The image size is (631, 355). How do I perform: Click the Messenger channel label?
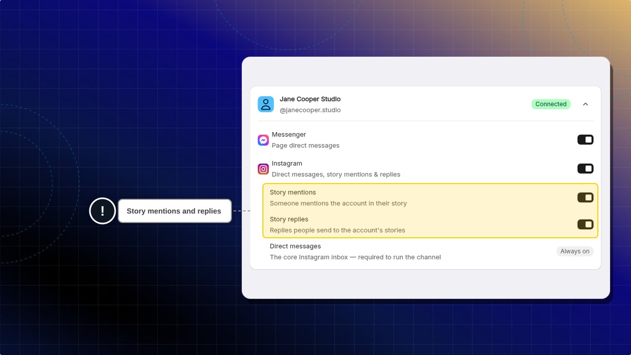coord(289,135)
